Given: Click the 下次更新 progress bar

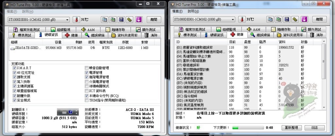Looking at the screenshot, I should coord(248,128).
